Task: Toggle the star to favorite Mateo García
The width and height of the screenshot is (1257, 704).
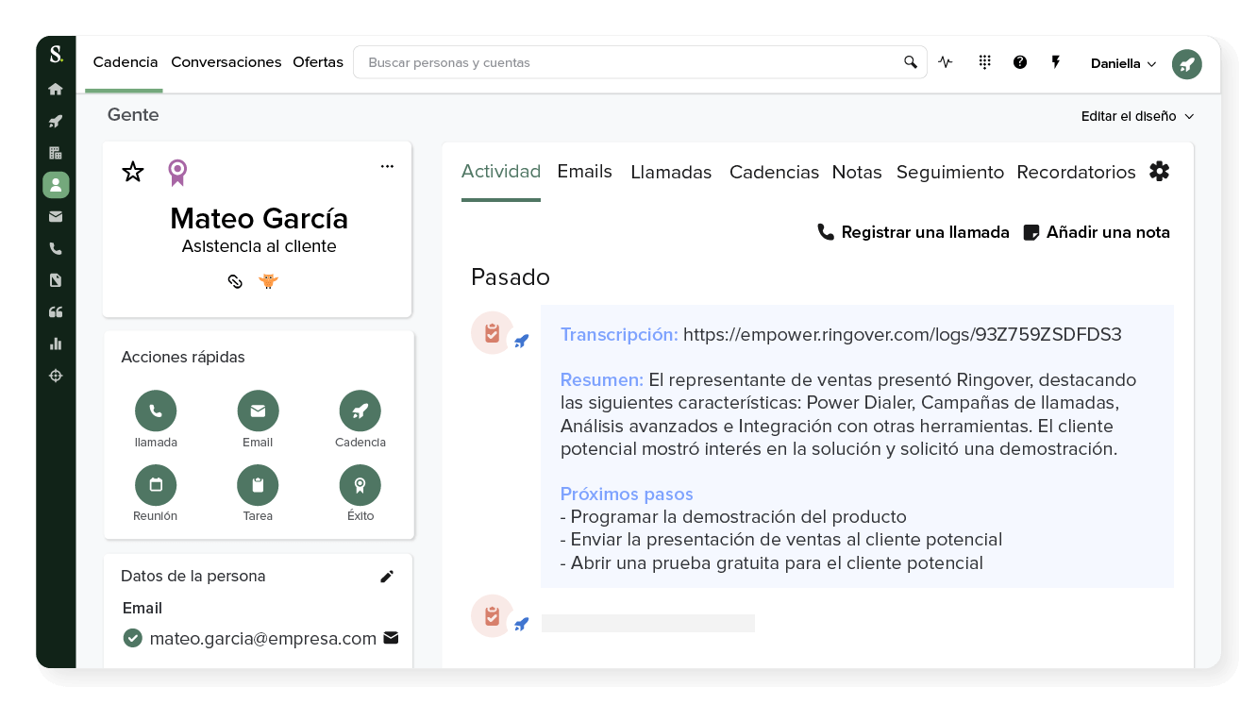Action: click(132, 172)
